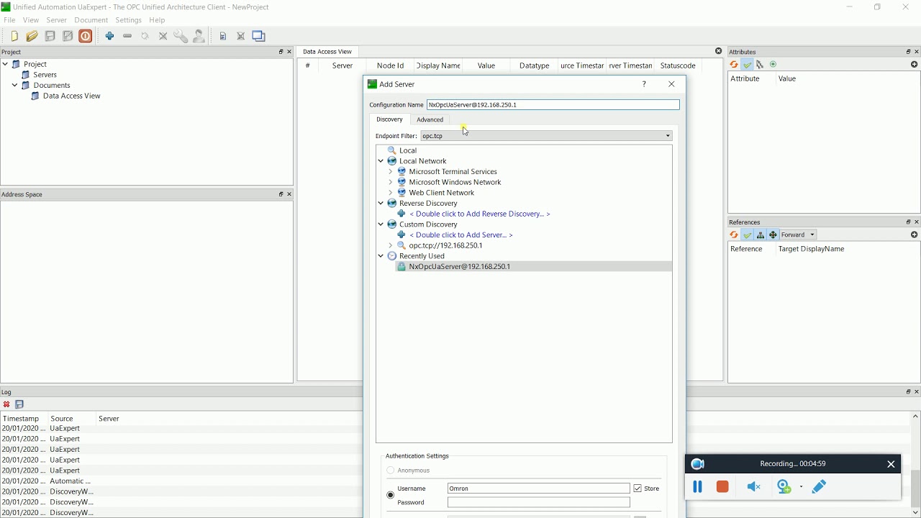Click change user person icon
This screenshot has width=921, height=518.
point(199,36)
